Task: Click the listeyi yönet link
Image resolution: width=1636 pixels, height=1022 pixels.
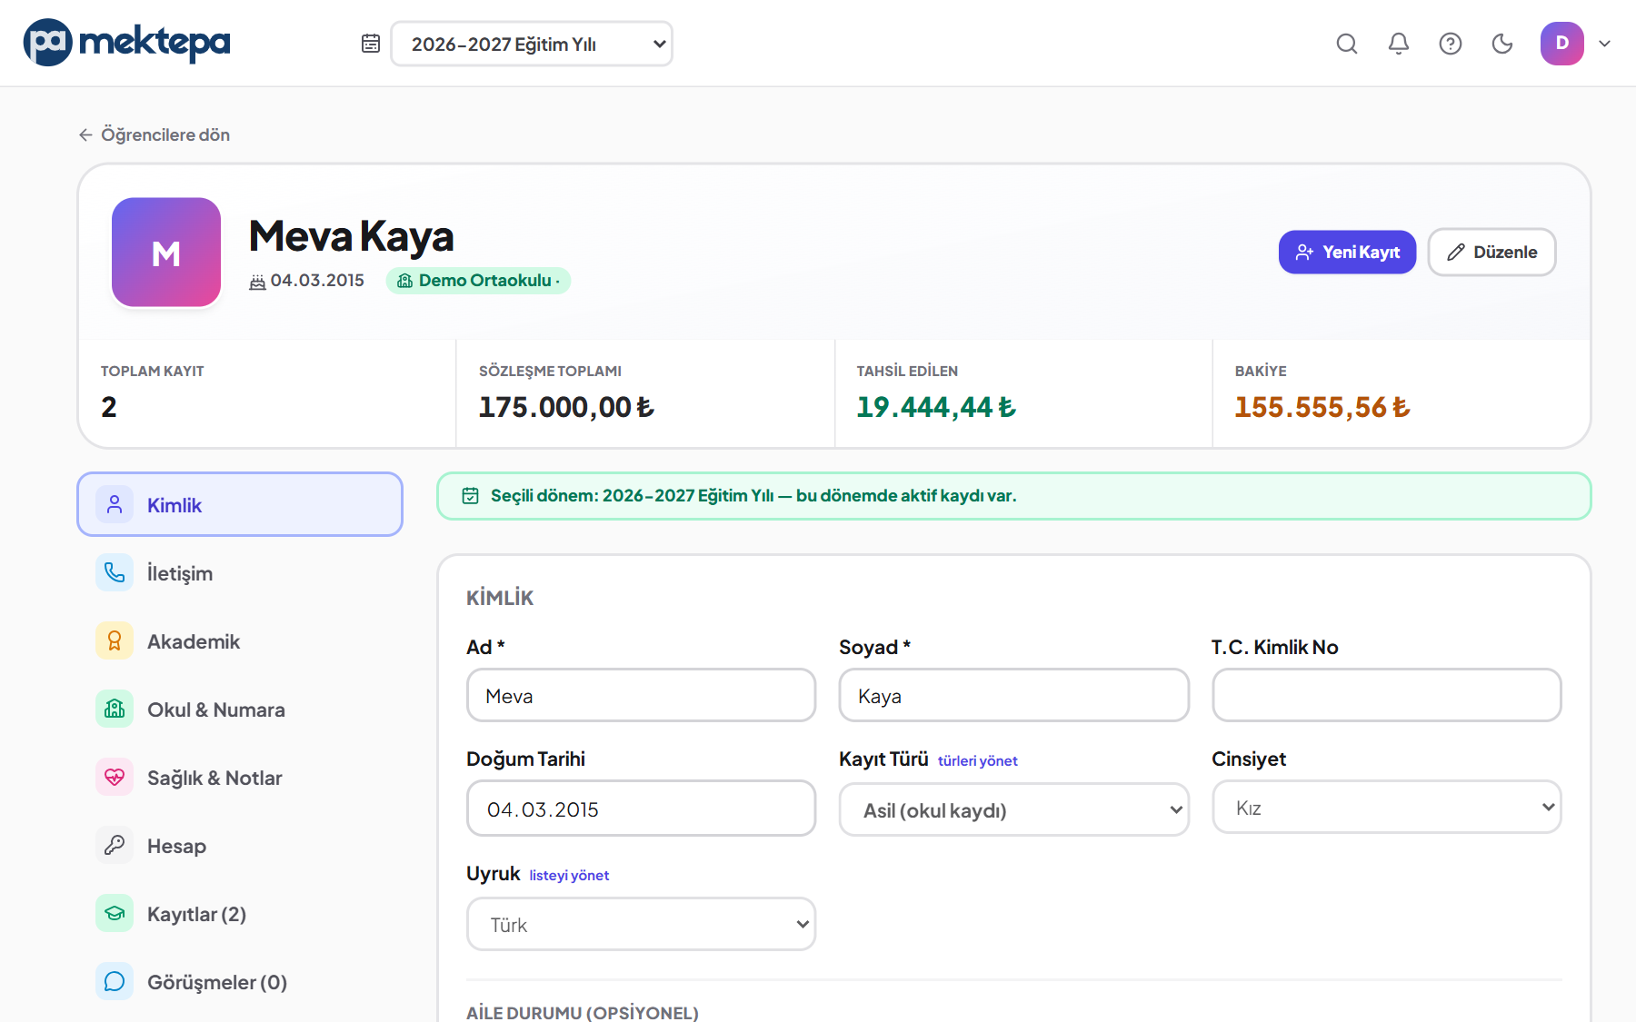Action: pyautogui.click(x=569, y=875)
